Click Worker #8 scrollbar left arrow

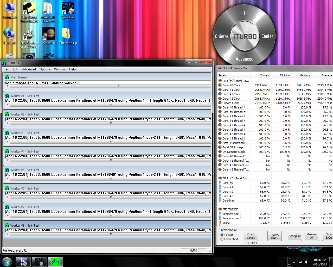[x=7, y=234]
